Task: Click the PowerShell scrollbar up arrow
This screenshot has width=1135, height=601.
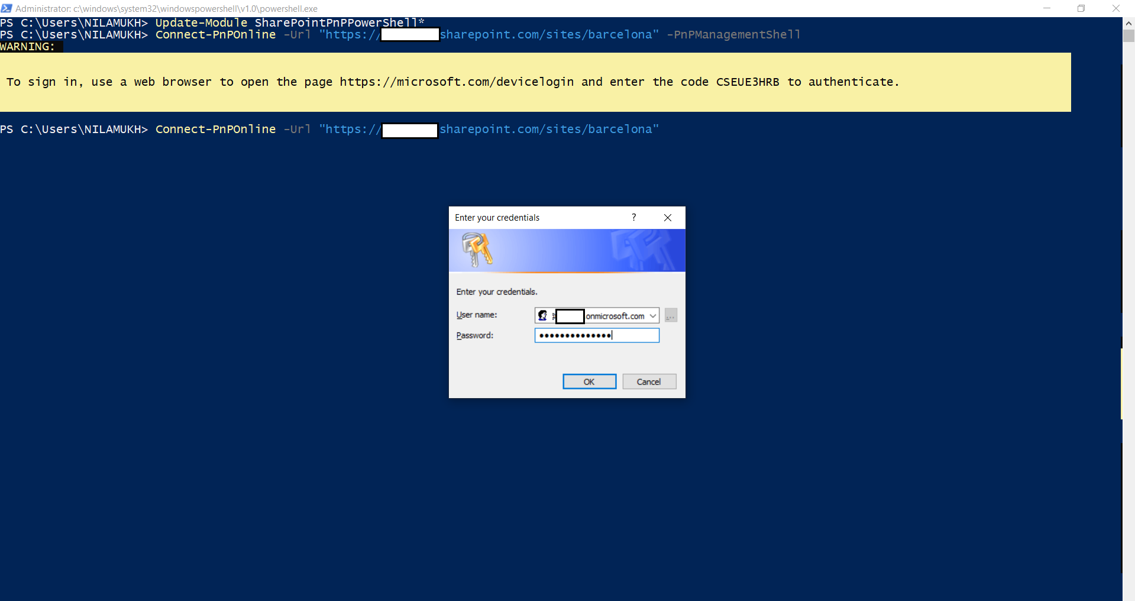Action: click(1128, 23)
